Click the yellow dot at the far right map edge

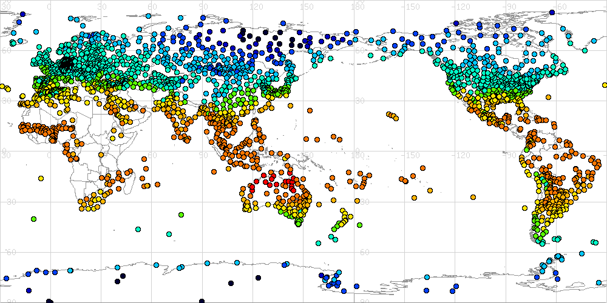pyautogui.click(x=604, y=85)
